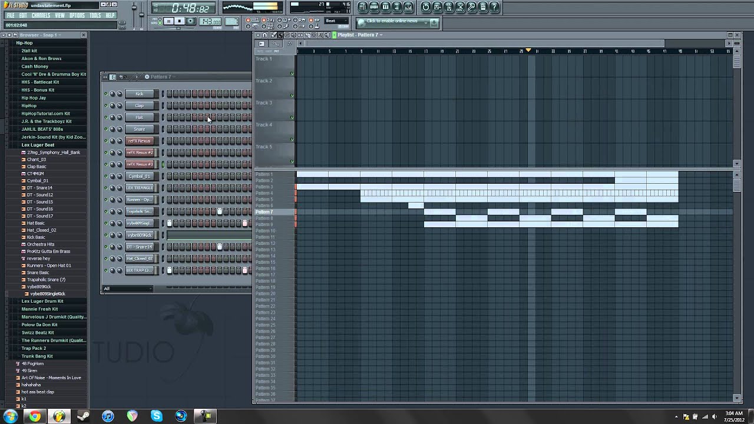Open FL Studio fruit icon in taskbar
The height and width of the screenshot is (424, 754).
pos(59,416)
